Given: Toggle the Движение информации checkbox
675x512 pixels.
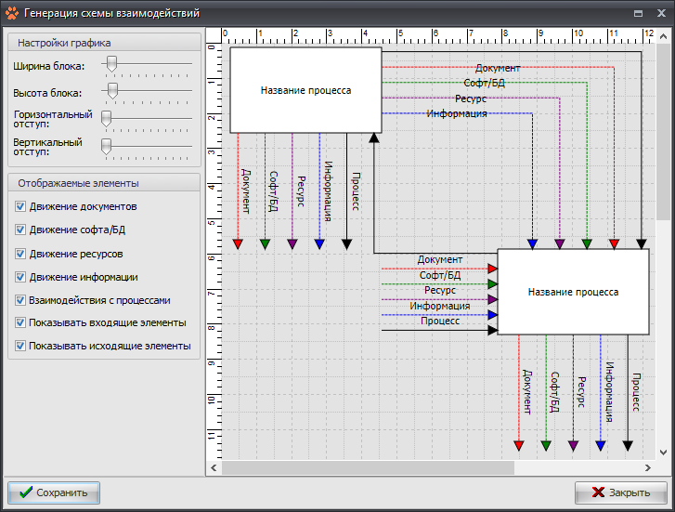Looking at the screenshot, I should 20,277.
